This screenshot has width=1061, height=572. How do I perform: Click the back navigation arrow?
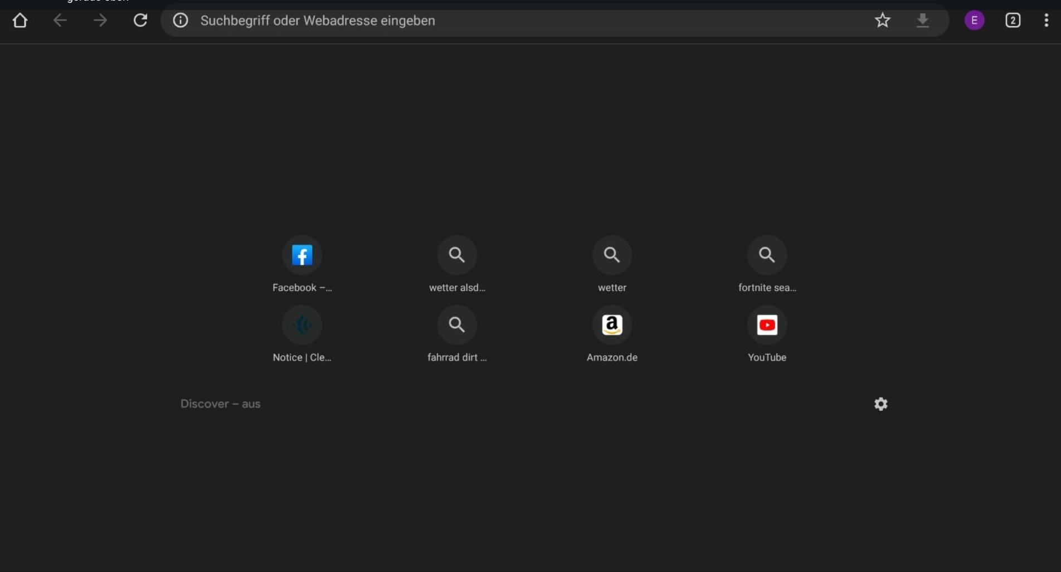point(60,21)
